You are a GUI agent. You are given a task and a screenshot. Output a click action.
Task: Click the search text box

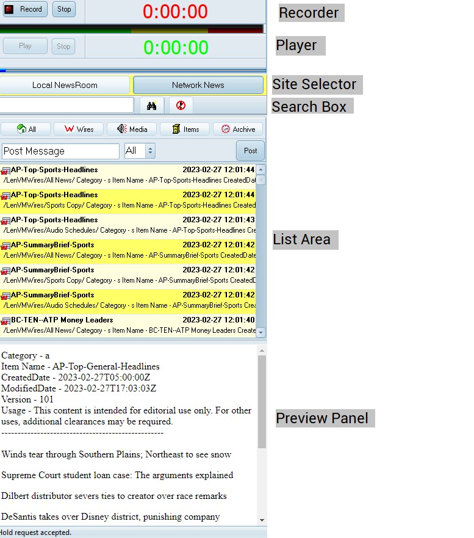pyautogui.click(x=66, y=105)
